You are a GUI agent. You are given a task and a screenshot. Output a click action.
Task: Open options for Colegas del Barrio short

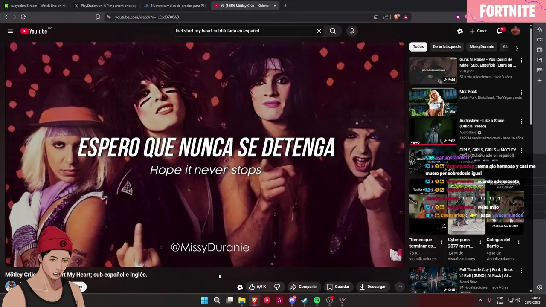click(519, 242)
